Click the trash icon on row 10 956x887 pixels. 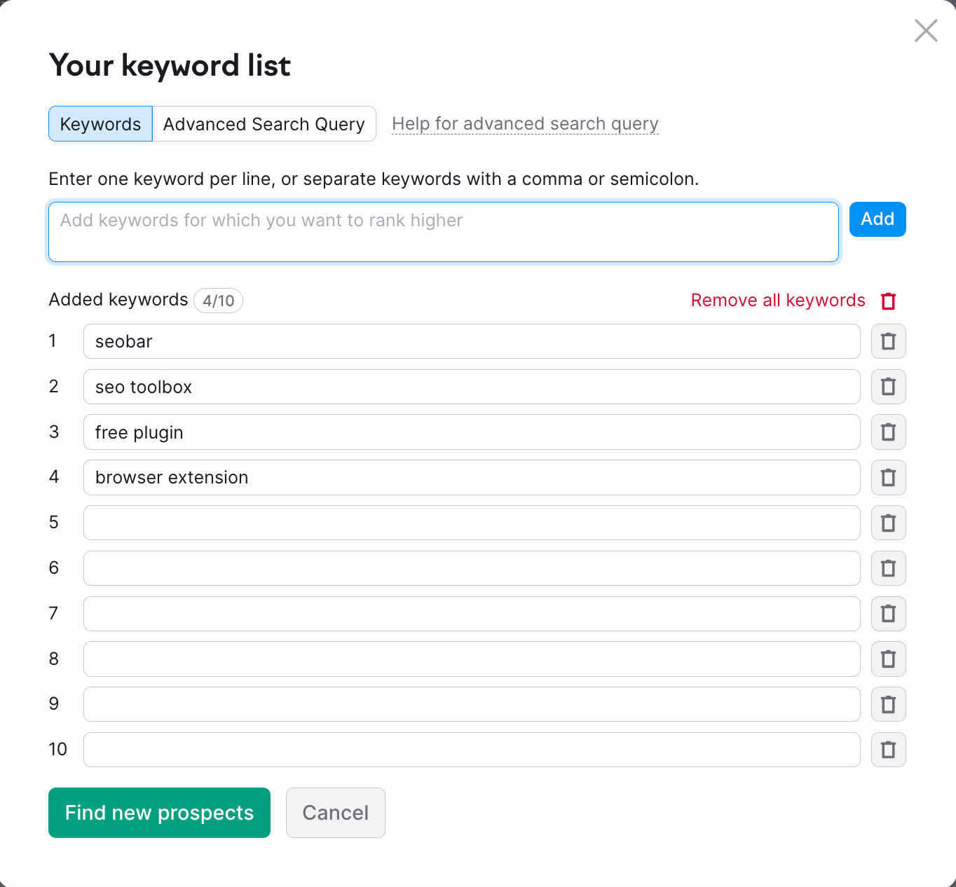pyautogui.click(x=888, y=749)
